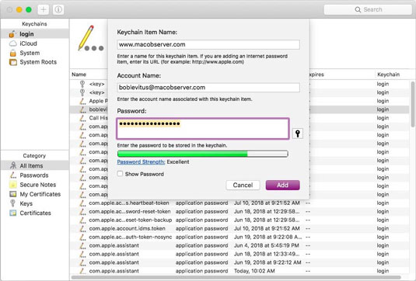Viewport: 416px width, 281px height.
Task: Click the Certificates category icon
Action: (13, 213)
